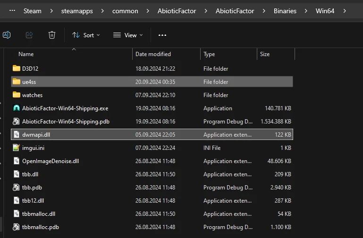Select the watches folder name
The height and width of the screenshot is (238, 363).
pyautogui.click(x=32, y=95)
